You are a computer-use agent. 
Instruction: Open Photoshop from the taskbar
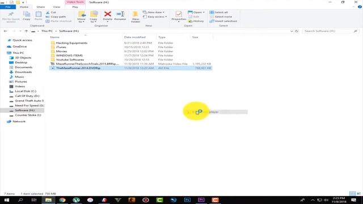[x=187, y=200]
